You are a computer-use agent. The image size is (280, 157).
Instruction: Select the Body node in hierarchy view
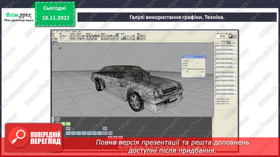point(105,133)
